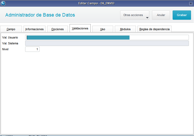Click the Anular button
194x136 pixels.
(161, 15)
